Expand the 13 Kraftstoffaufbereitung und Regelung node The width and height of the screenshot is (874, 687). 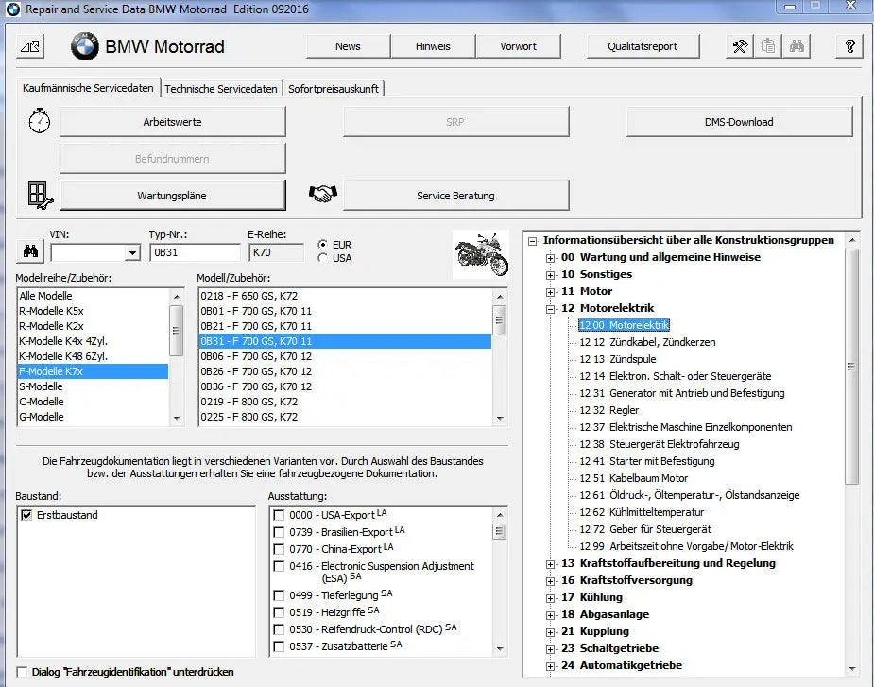coord(551,563)
